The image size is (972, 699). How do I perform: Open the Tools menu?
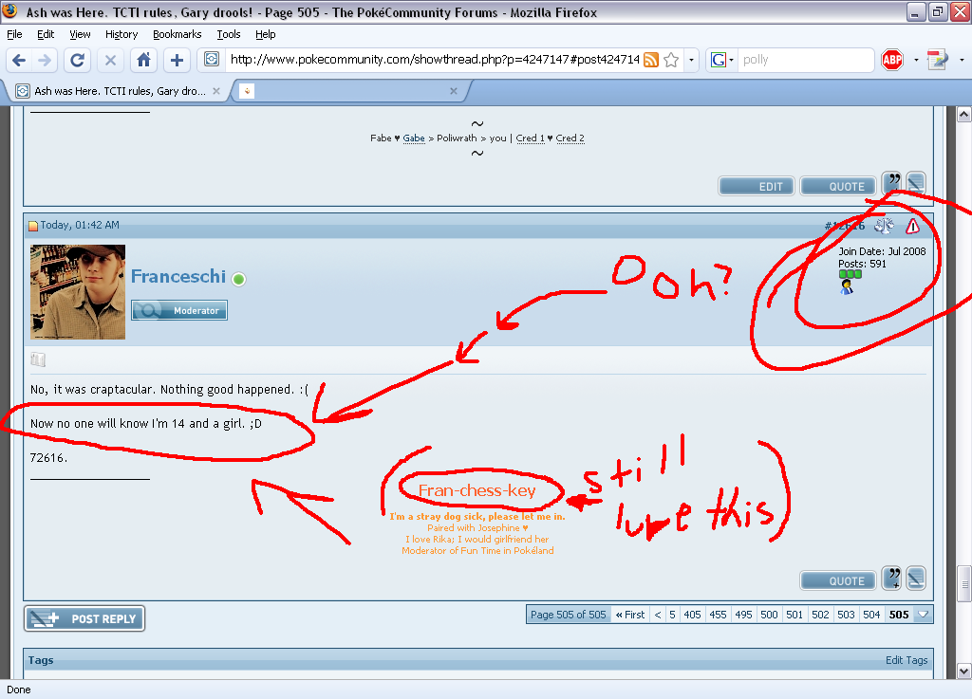pos(229,35)
